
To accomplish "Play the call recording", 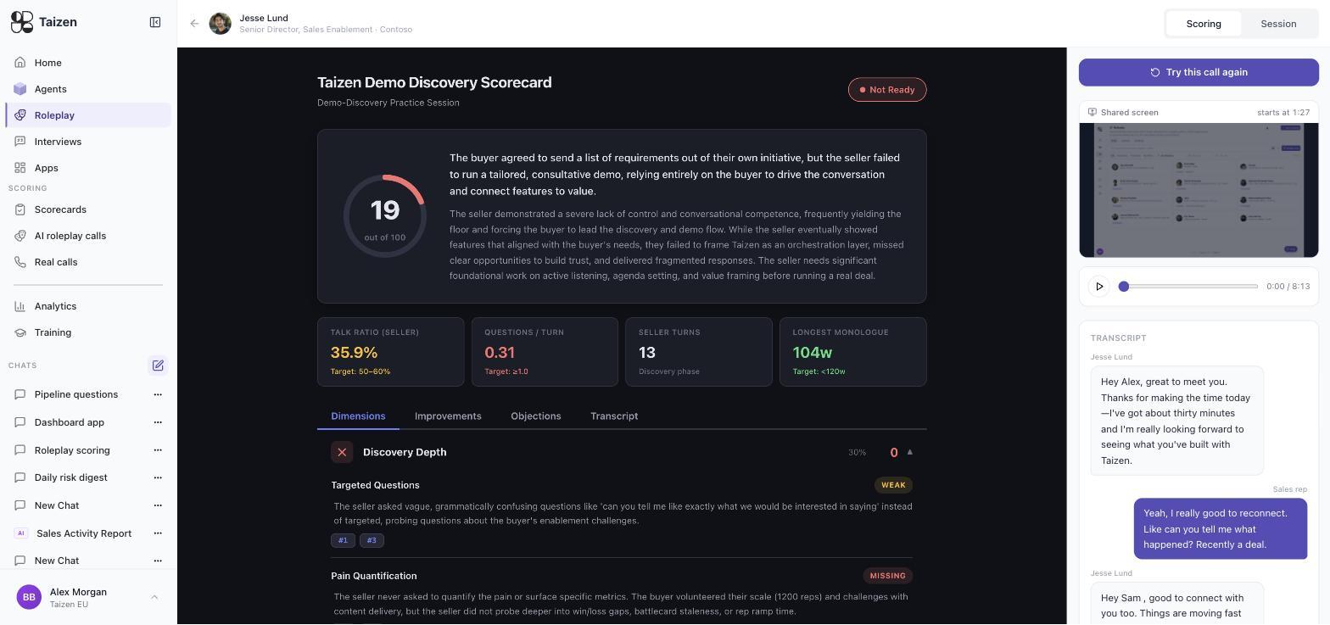I will 1099,287.
